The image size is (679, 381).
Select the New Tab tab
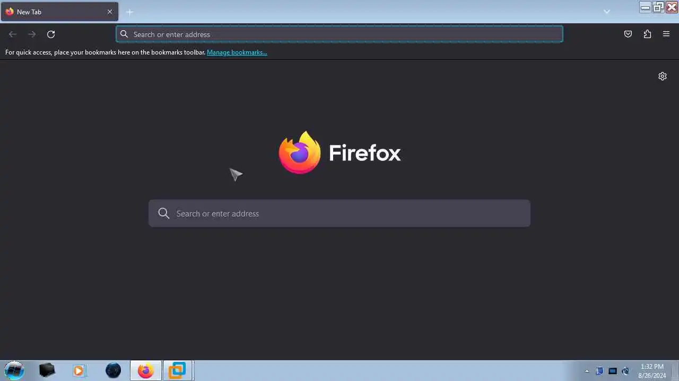pos(59,12)
